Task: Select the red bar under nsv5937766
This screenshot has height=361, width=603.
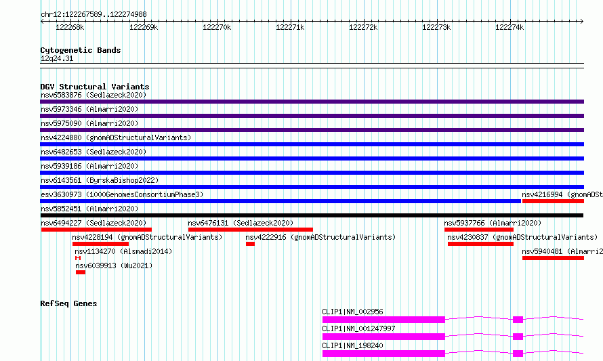Action: [479, 230]
